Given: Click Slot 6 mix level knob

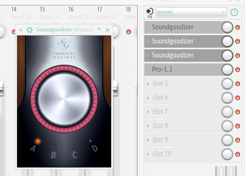Looking at the screenshot, I should coord(227,98).
